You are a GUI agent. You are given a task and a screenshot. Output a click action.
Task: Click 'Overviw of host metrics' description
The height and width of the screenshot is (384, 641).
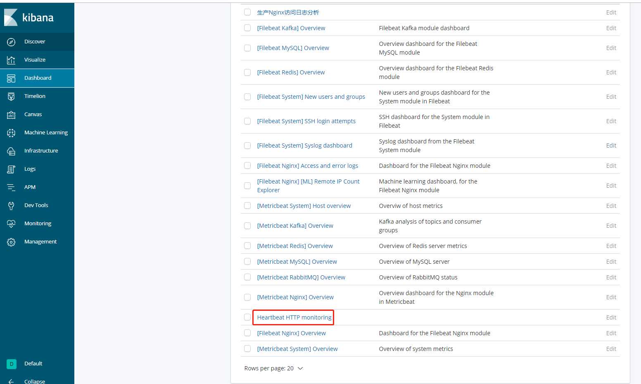click(x=411, y=206)
